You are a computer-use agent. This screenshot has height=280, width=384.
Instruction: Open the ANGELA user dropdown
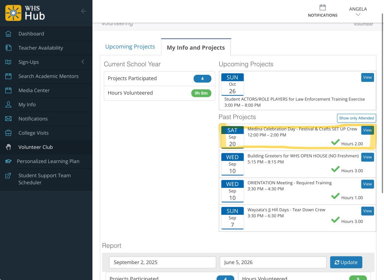(358, 11)
